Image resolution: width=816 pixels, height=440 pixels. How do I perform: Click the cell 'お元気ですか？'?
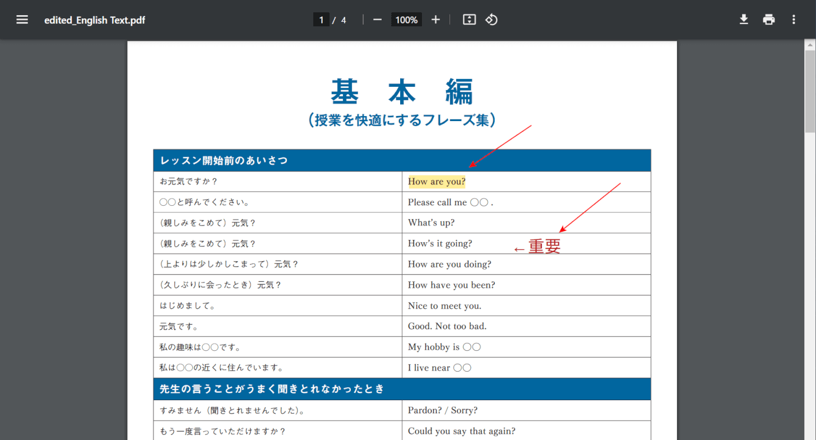(277, 182)
